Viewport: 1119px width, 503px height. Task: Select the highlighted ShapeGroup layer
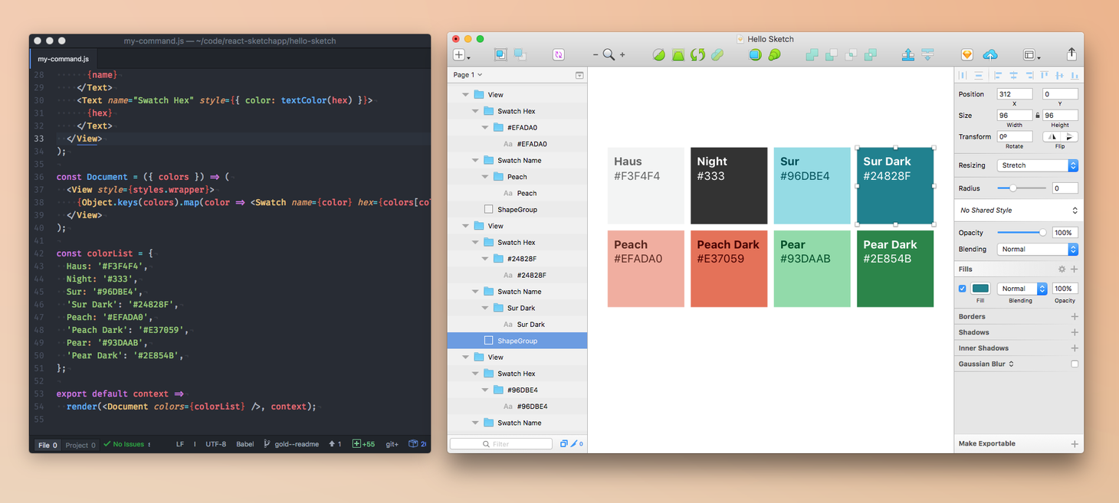point(517,341)
